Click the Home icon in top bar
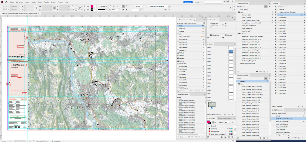The image size is (306, 142). [x=6, y=2]
